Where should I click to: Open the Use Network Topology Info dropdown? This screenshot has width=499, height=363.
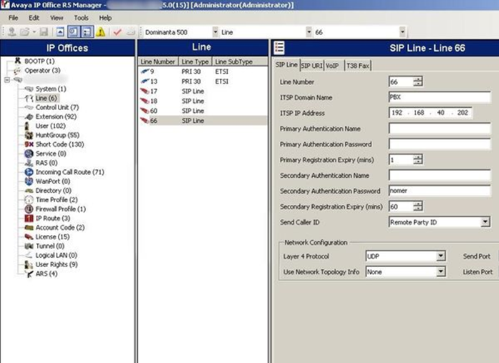click(x=441, y=272)
